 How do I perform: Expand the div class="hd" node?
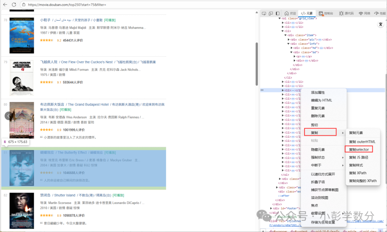pyautogui.click(x=291, y=48)
